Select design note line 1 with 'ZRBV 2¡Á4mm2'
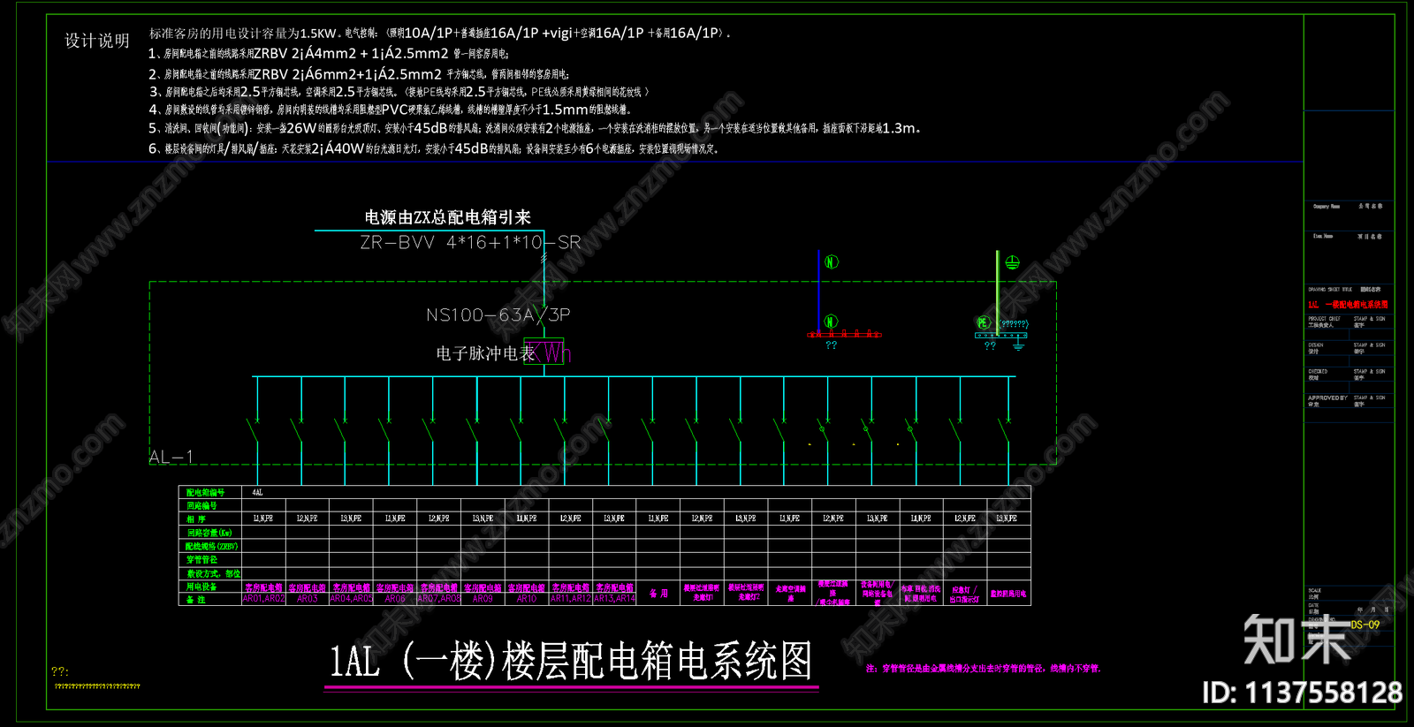Screen dimensions: 1414x727 tap(328, 53)
